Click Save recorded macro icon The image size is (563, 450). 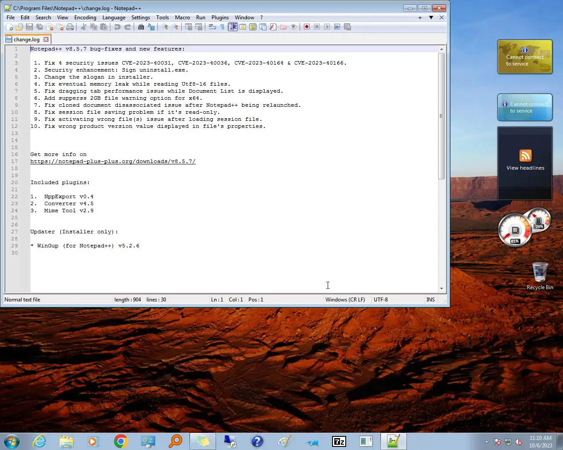click(x=347, y=27)
